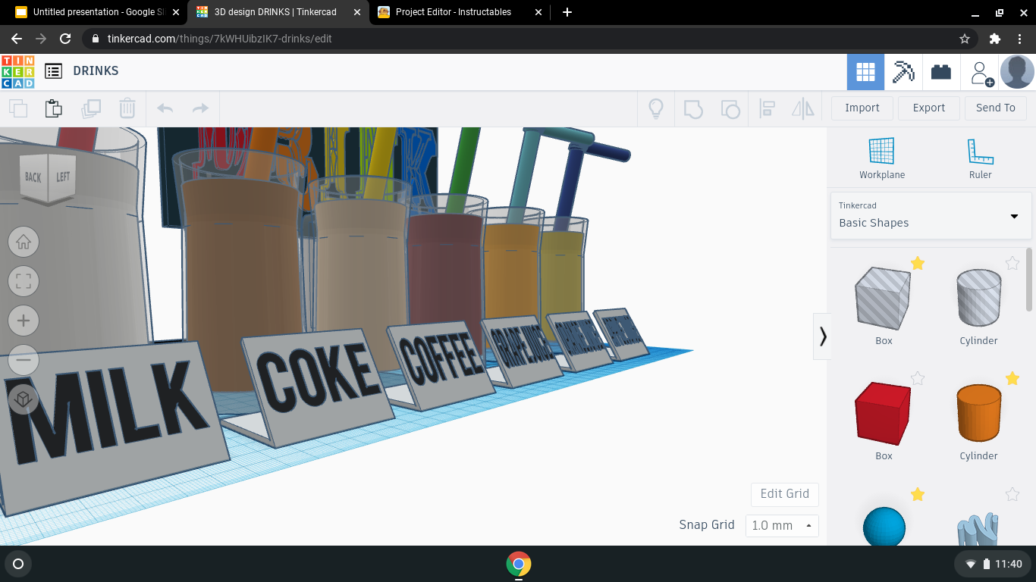The image size is (1036, 582).
Task: Click the Show All lightbulb icon
Action: click(656, 108)
